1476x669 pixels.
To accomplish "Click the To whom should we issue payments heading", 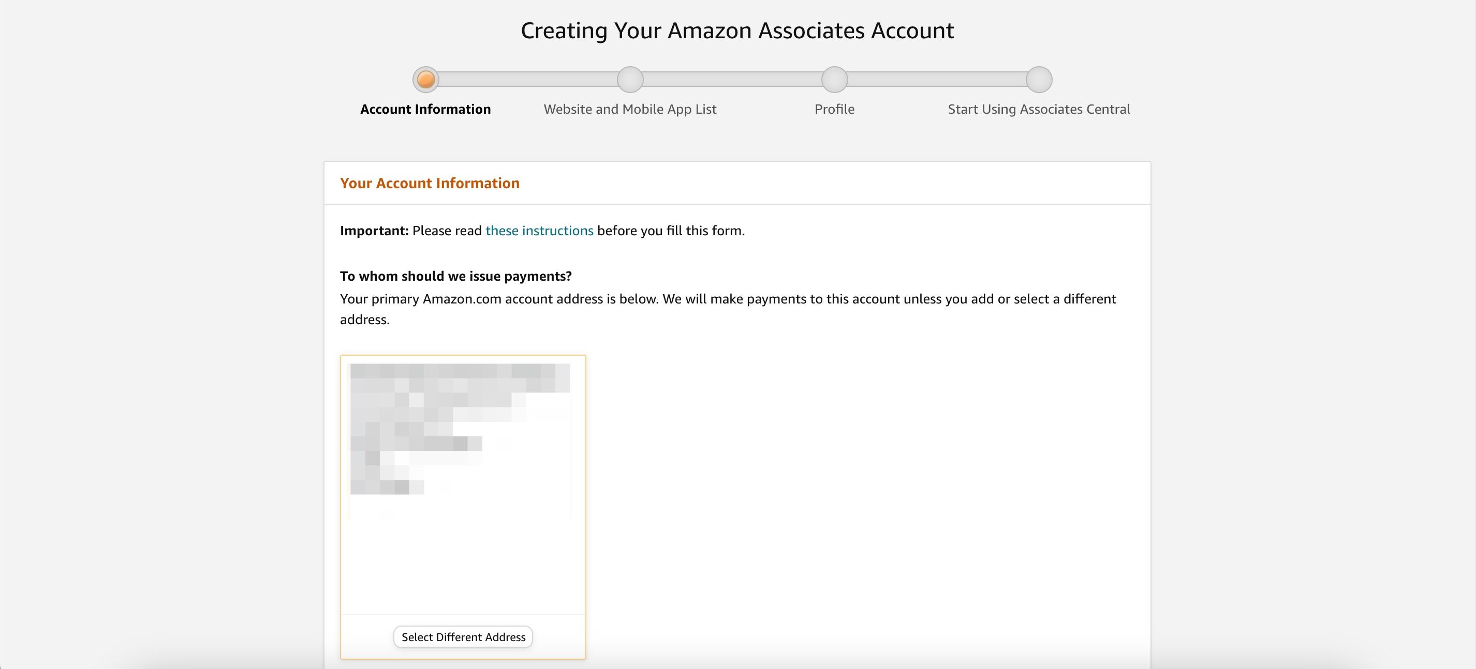I will click(455, 275).
